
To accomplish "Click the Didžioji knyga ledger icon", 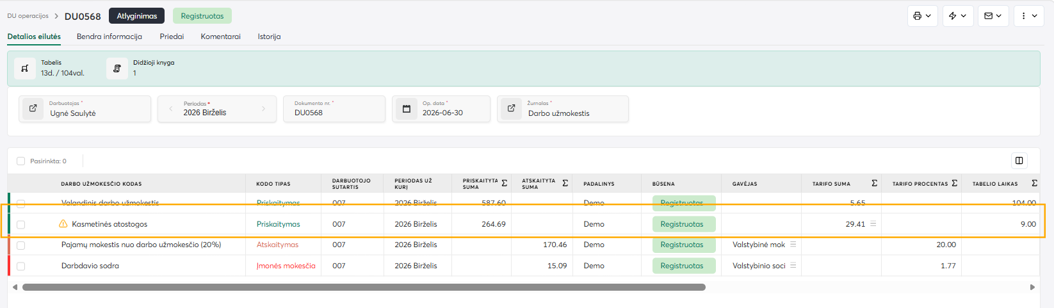I will click(x=117, y=68).
